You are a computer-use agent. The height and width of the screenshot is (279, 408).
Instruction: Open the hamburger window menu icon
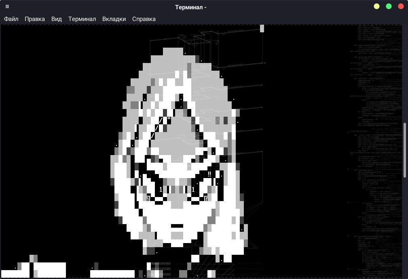tap(7, 6)
